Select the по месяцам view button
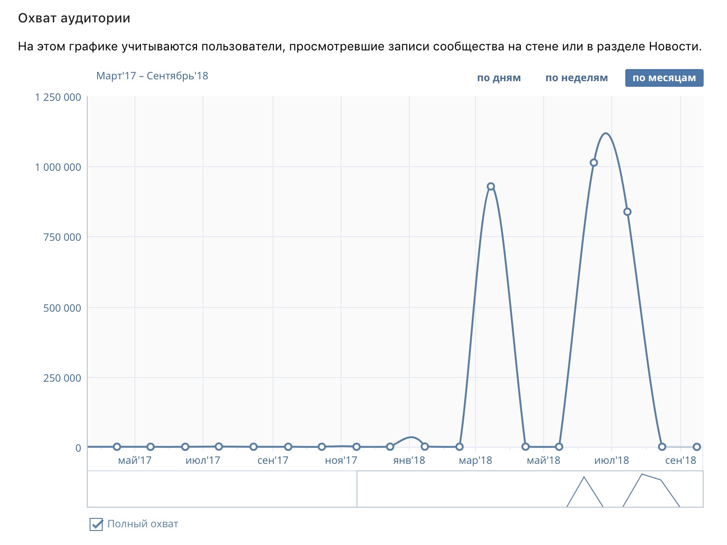This screenshot has height=545, width=727. 664,78
